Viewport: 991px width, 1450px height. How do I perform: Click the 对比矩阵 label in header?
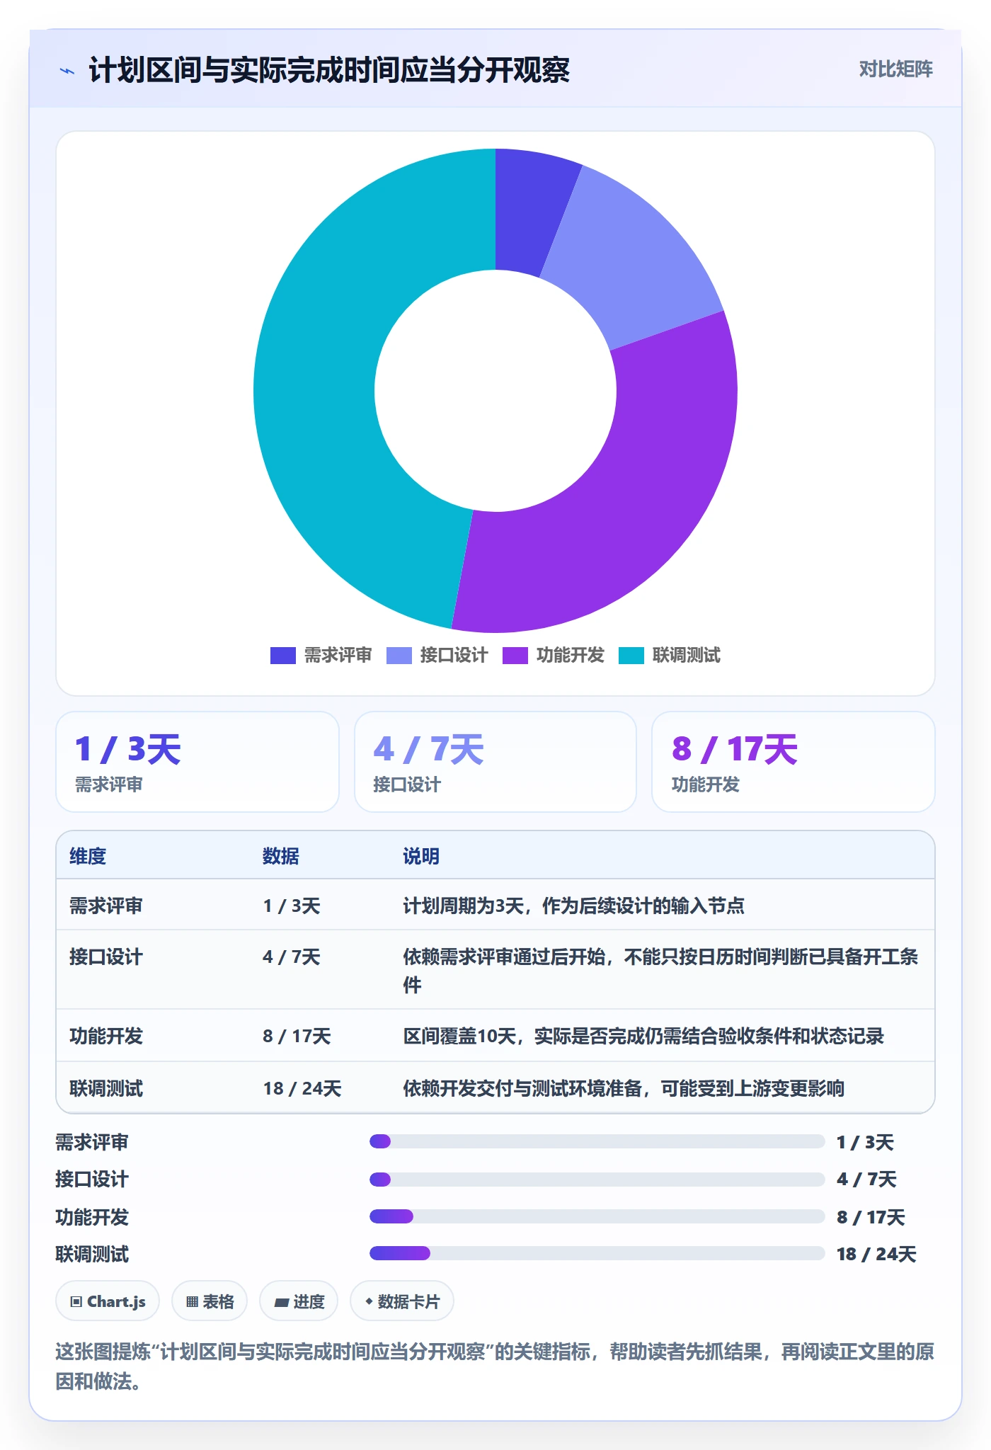(x=895, y=69)
